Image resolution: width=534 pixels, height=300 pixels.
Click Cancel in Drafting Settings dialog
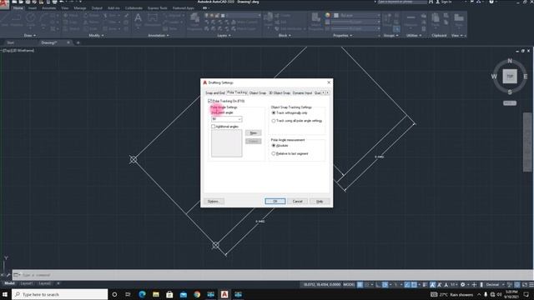point(297,202)
